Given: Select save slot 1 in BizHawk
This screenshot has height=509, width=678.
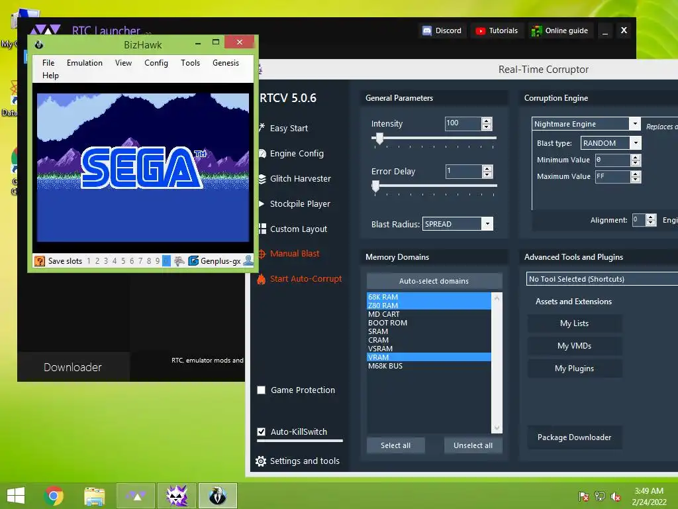Looking at the screenshot, I should click(89, 260).
